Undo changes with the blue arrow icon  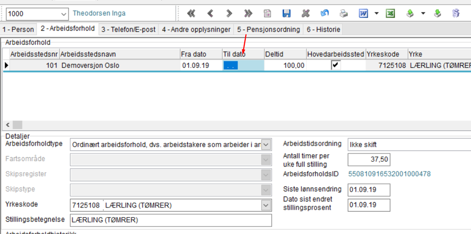click(x=324, y=13)
